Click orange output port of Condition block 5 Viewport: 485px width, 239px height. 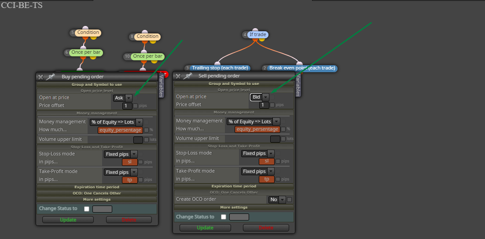(x=86, y=38)
